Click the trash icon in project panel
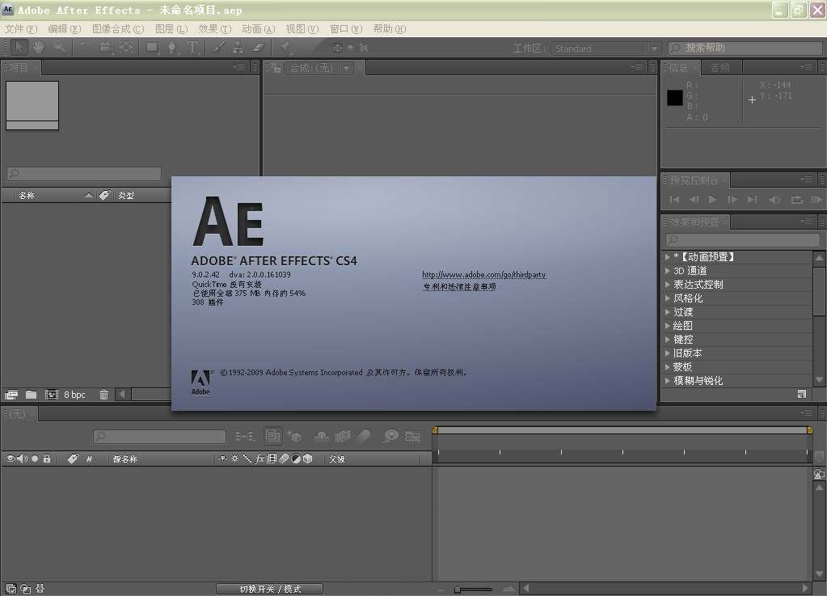The image size is (827, 596). click(x=103, y=395)
